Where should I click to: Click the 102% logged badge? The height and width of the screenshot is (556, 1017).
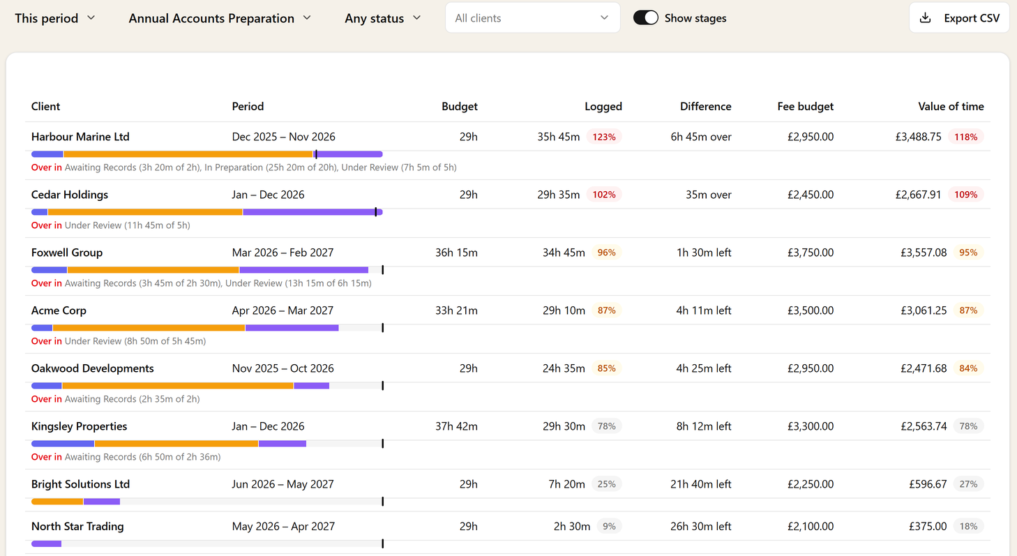tap(604, 195)
